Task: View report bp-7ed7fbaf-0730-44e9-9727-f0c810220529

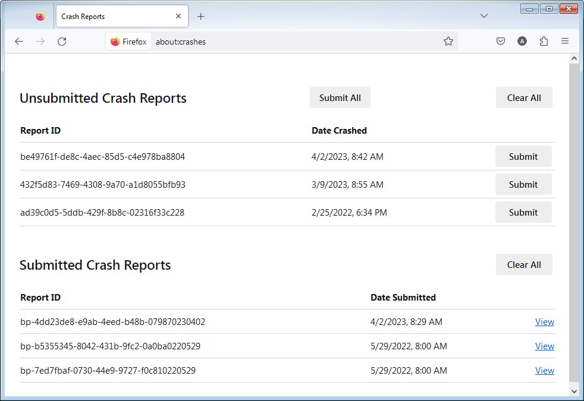Action: coord(545,371)
